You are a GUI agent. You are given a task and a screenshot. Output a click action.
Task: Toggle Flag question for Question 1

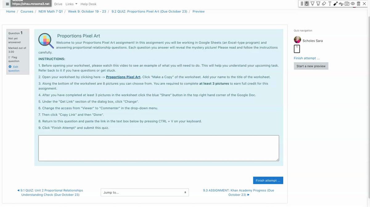tap(14, 59)
